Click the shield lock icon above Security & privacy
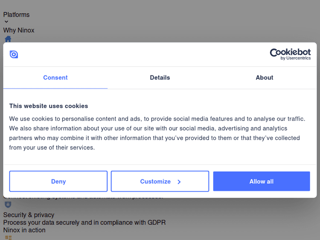 [8, 205]
